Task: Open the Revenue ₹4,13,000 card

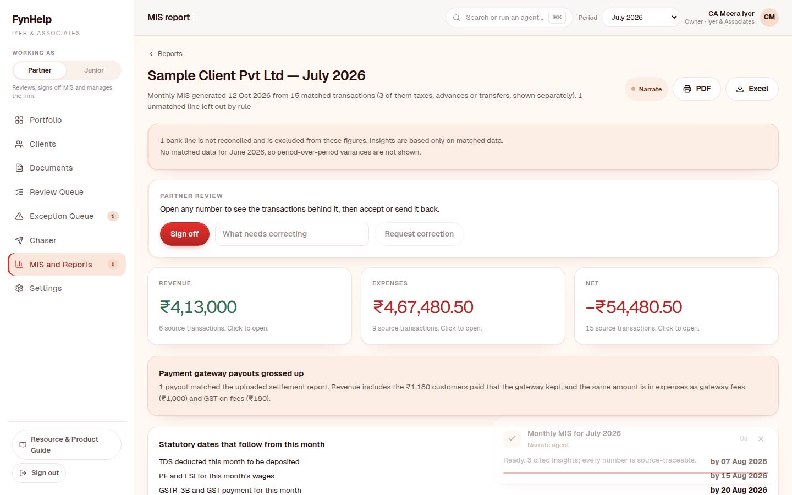Action: click(250, 306)
